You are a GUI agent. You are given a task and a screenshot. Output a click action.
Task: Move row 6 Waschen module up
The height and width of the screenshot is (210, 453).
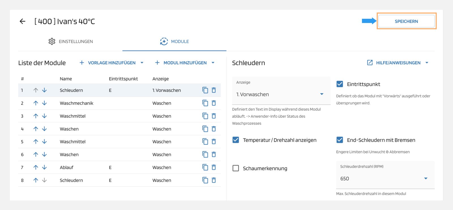coord(36,154)
